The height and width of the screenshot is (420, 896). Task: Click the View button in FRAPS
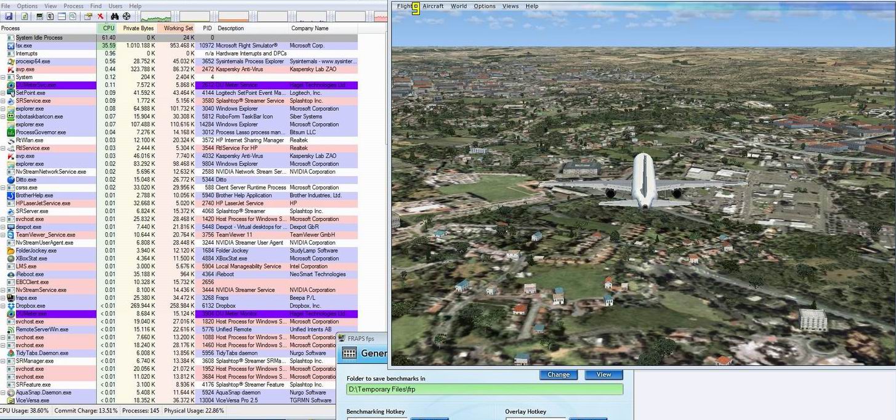pyautogui.click(x=604, y=374)
